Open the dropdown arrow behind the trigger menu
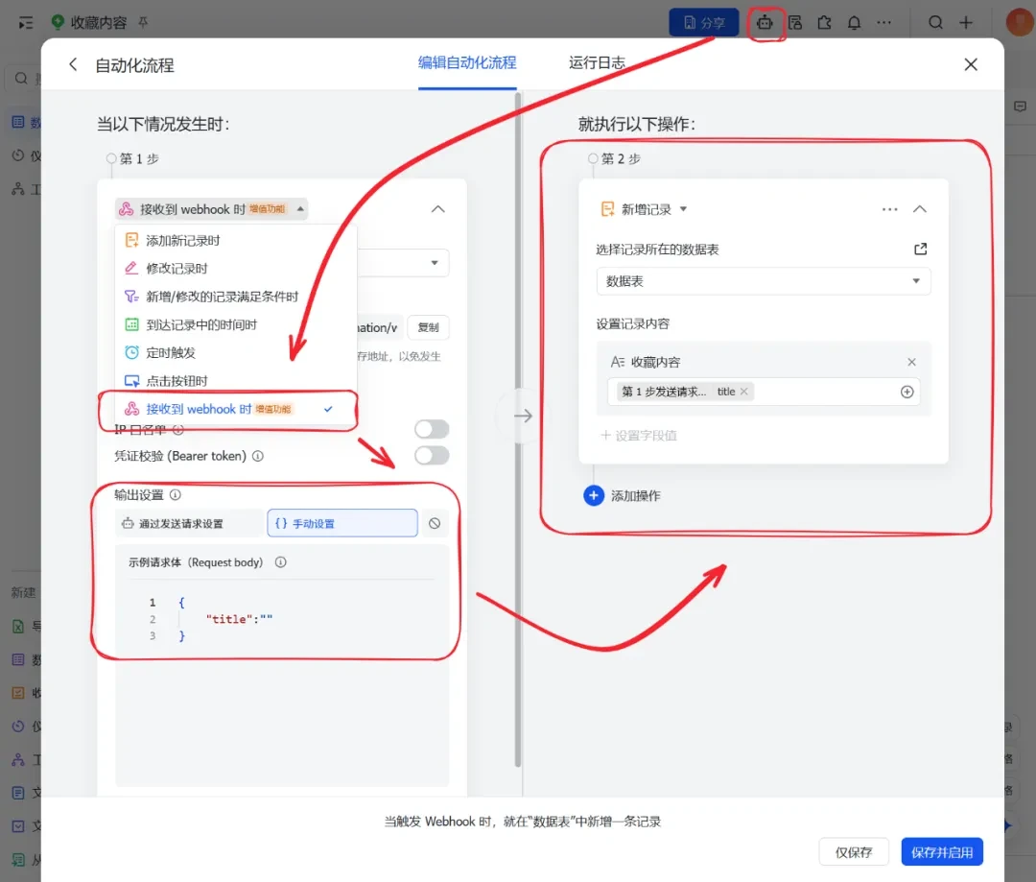1036x882 pixels. click(435, 262)
